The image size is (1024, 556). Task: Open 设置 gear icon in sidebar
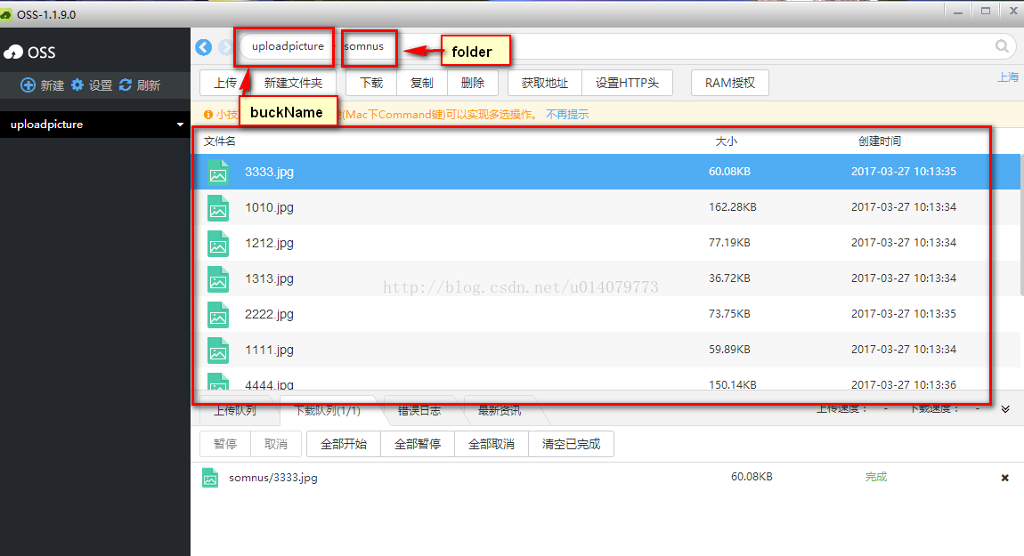point(77,85)
